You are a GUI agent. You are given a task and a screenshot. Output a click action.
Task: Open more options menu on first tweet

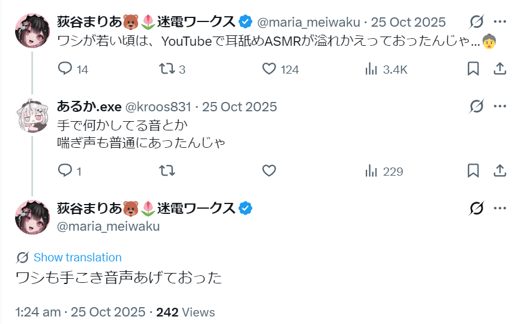(500, 22)
